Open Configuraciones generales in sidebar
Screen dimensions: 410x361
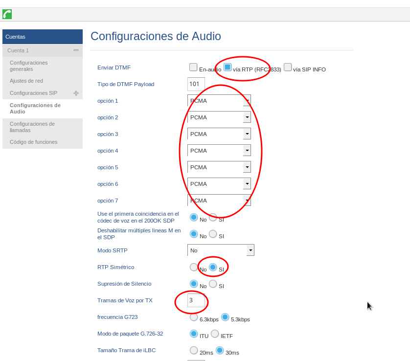click(28, 66)
